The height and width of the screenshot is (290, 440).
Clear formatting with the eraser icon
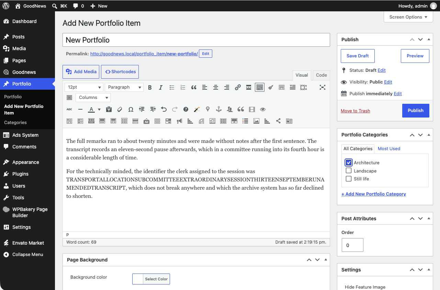point(120,109)
